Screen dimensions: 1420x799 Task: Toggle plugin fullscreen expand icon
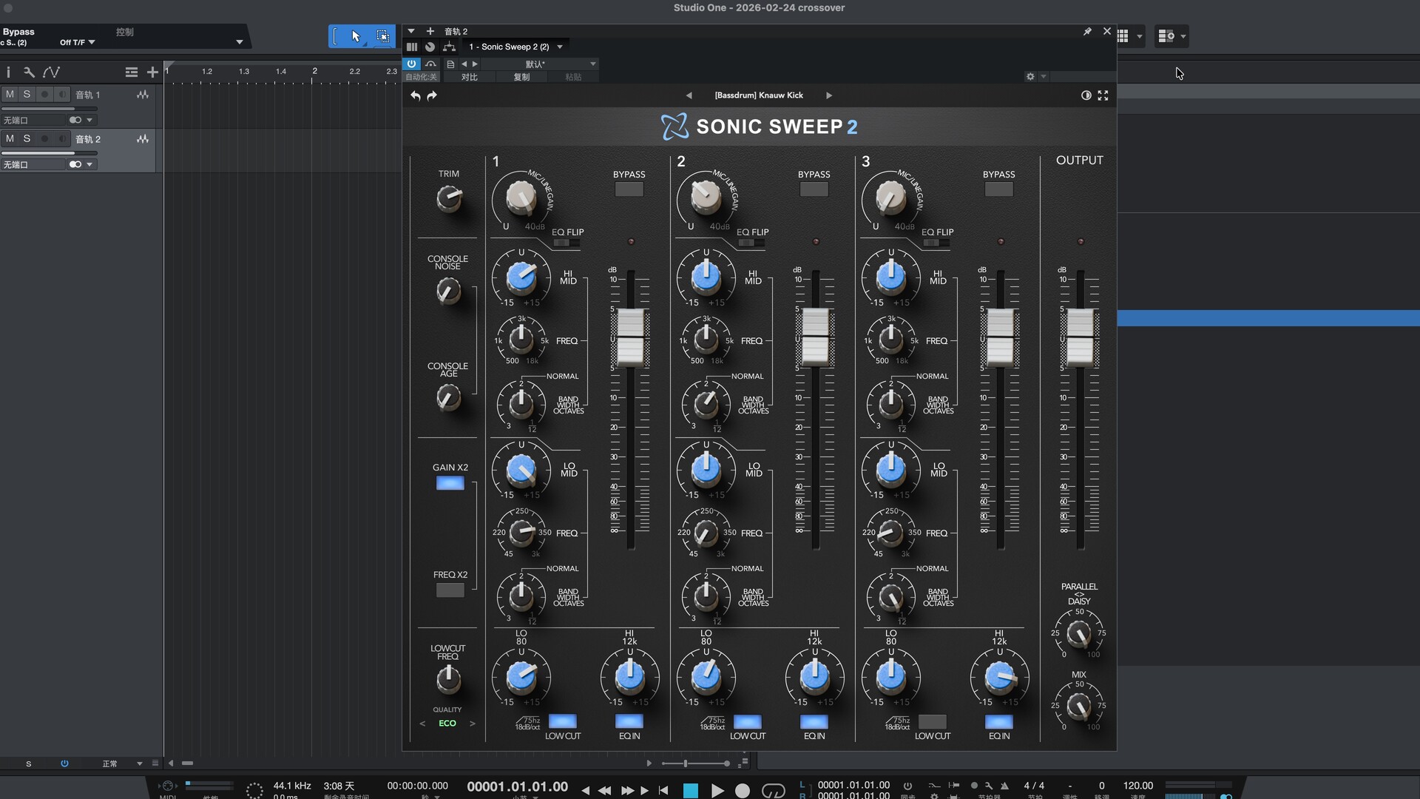coord(1103,95)
